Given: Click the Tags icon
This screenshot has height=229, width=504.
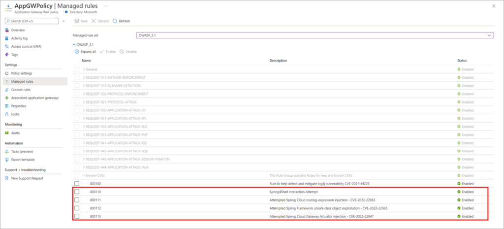Looking at the screenshot, I should coord(7,55).
